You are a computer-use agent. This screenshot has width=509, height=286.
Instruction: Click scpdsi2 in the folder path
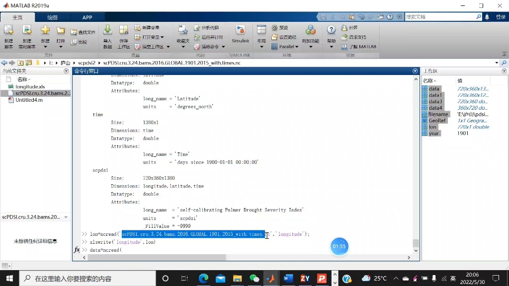point(86,63)
